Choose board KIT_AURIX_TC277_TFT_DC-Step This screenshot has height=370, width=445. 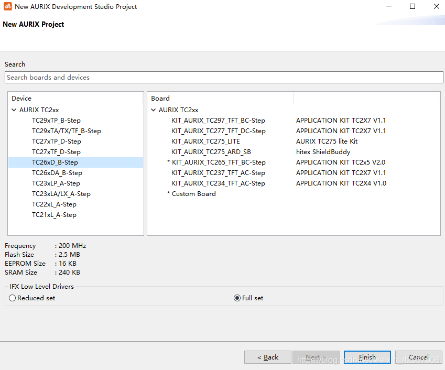click(x=219, y=131)
